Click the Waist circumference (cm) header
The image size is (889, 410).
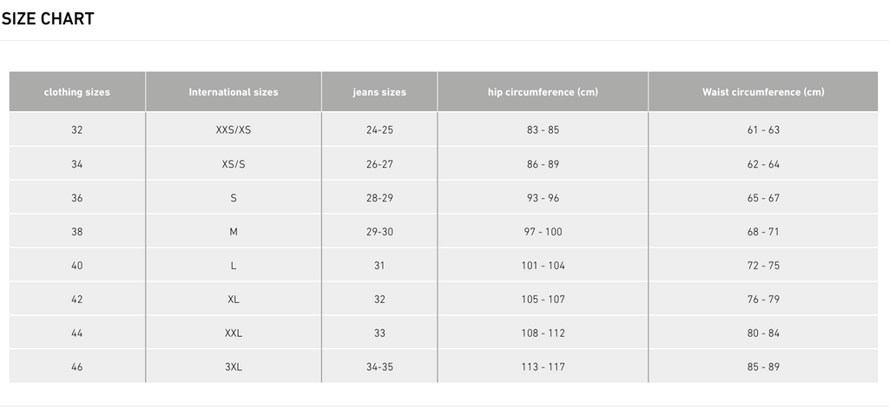pyautogui.click(x=763, y=92)
